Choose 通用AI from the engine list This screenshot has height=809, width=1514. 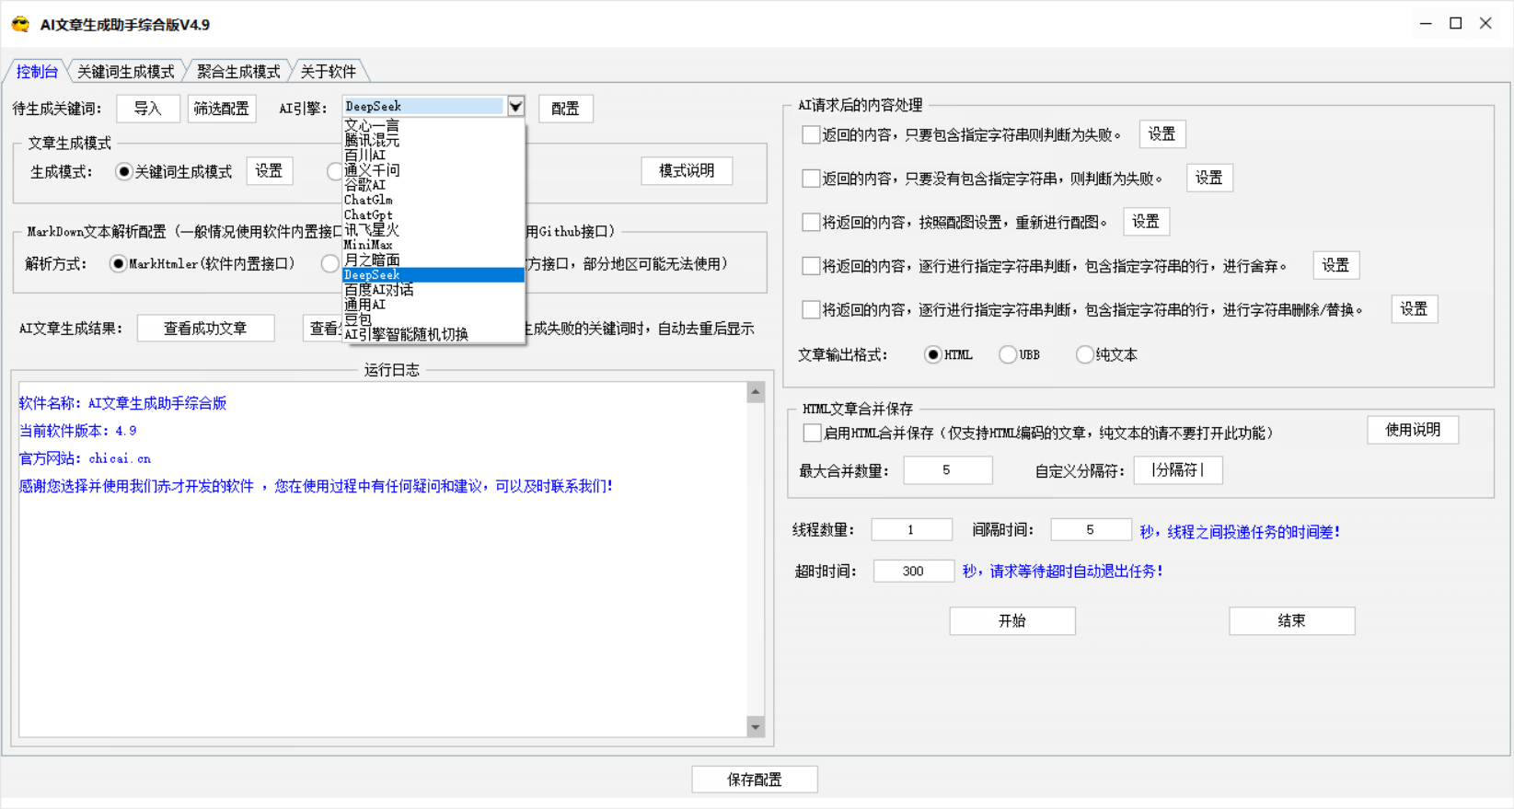coord(433,305)
